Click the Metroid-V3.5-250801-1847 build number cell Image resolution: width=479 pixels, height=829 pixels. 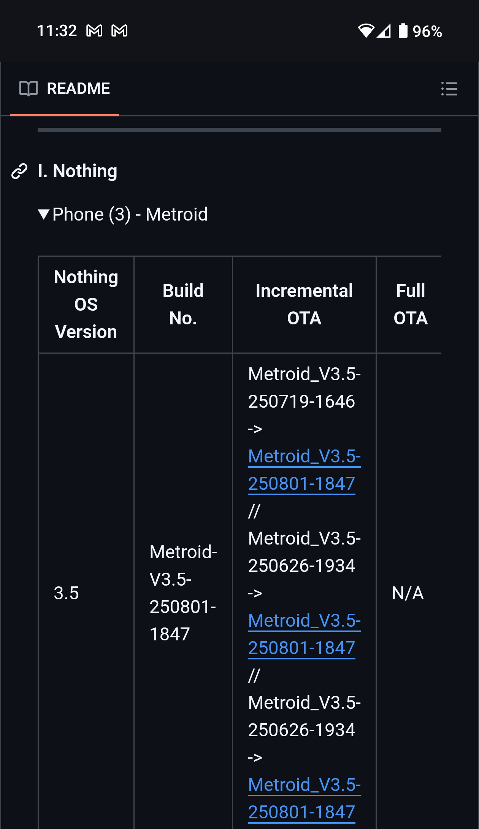183,593
